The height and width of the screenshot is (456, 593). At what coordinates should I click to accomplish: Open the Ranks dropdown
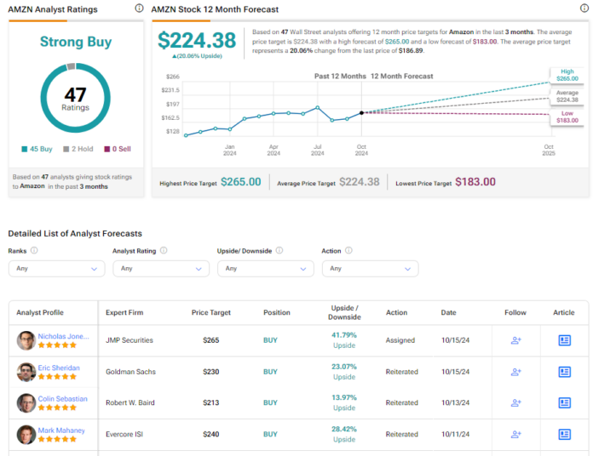[56, 268]
